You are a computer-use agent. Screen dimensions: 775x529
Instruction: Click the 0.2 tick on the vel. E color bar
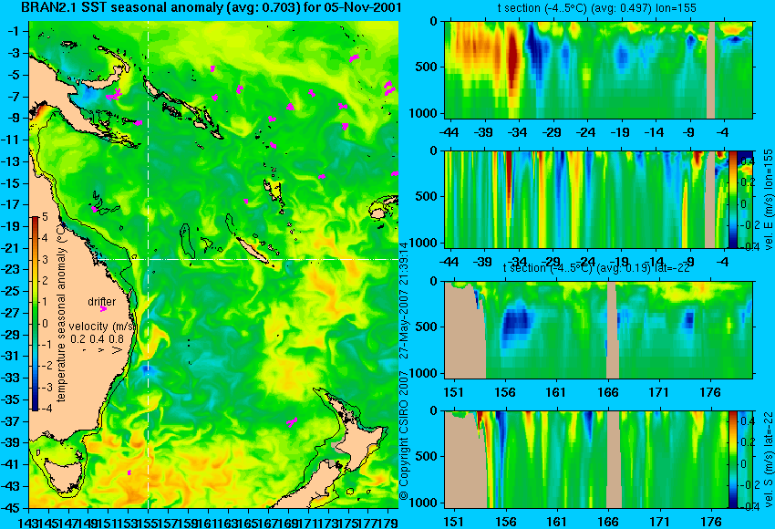point(748,182)
